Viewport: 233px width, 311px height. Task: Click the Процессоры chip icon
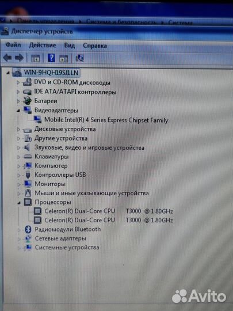coord(28,202)
